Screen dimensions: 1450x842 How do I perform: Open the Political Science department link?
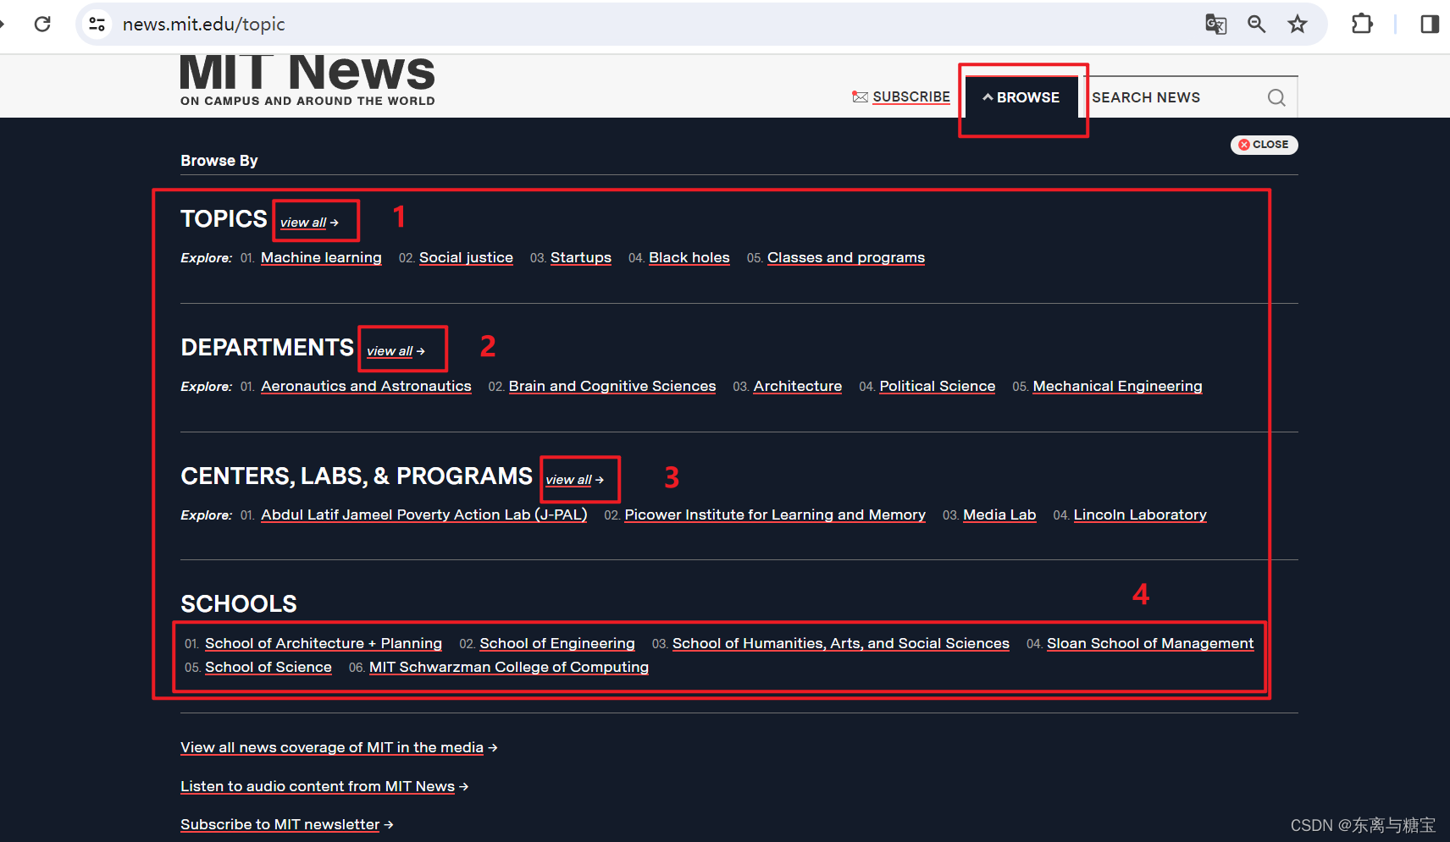(938, 386)
